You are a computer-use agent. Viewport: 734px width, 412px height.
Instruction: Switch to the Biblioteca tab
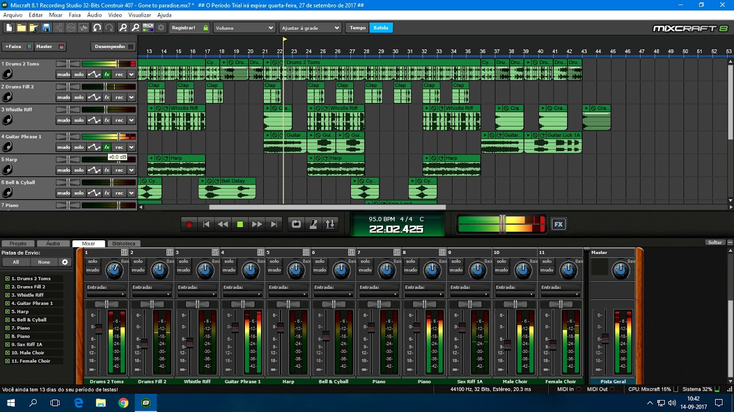(124, 244)
